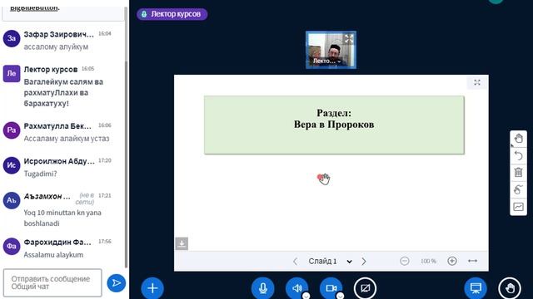
Task: Go to the previous slide
Action: click(x=295, y=262)
